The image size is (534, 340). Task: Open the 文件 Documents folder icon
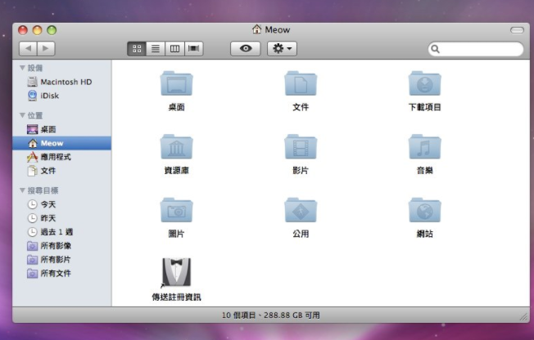[x=301, y=84]
